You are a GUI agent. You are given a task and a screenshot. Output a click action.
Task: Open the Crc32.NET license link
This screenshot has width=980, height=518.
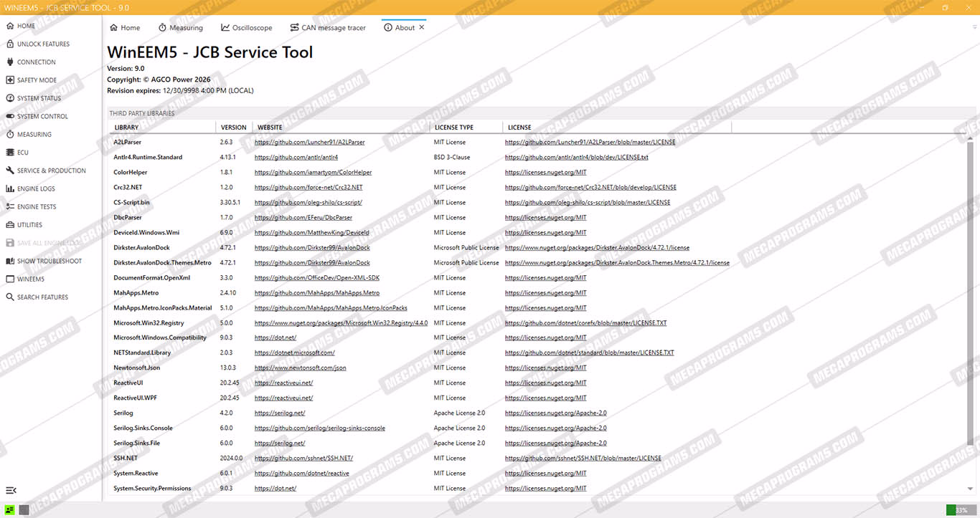[x=590, y=187]
